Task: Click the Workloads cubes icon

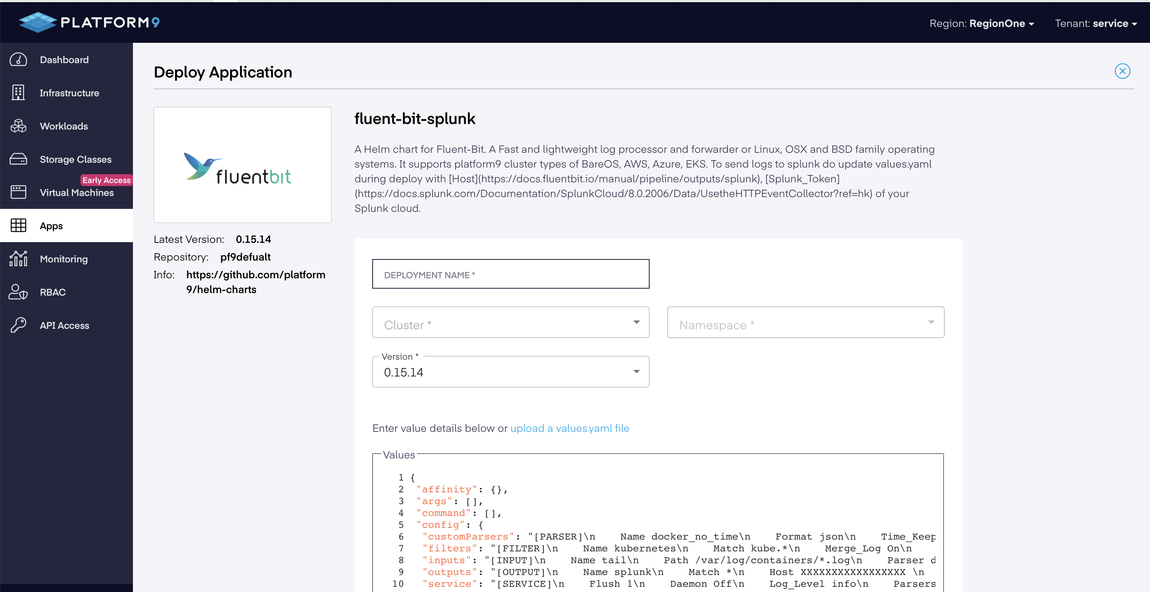Action: pos(18,126)
